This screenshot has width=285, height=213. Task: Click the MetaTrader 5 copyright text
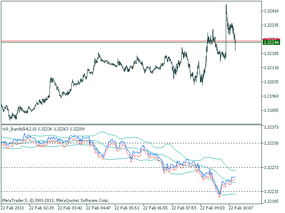tap(55, 201)
